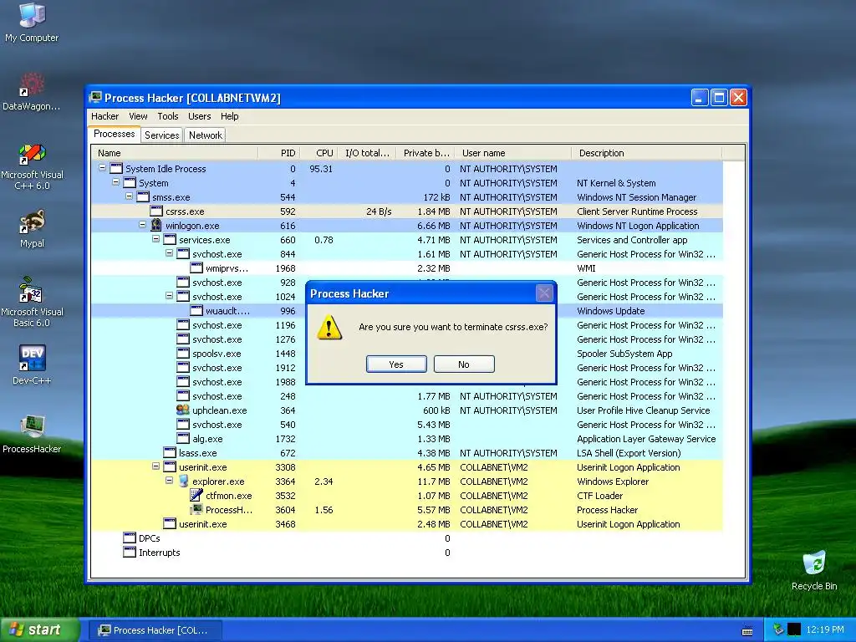Collapse svchost.exe PID 844 node

point(169,253)
